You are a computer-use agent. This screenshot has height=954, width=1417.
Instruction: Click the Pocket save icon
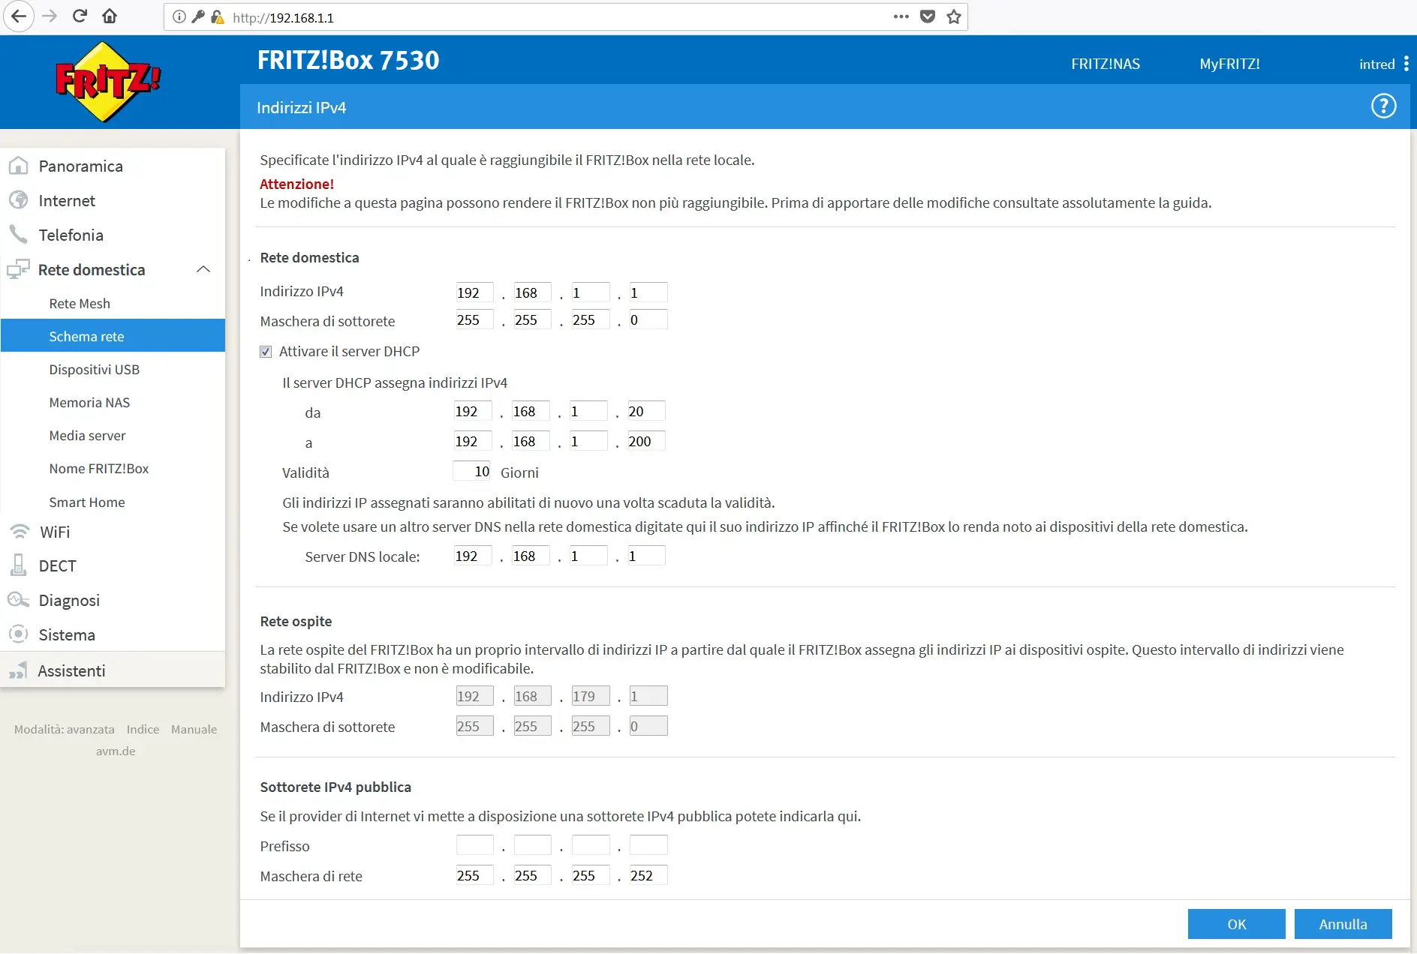coord(928,16)
